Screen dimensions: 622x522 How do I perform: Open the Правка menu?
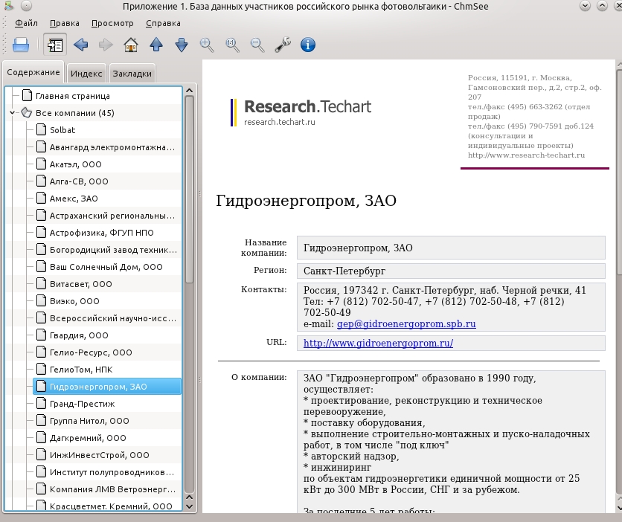(x=64, y=23)
